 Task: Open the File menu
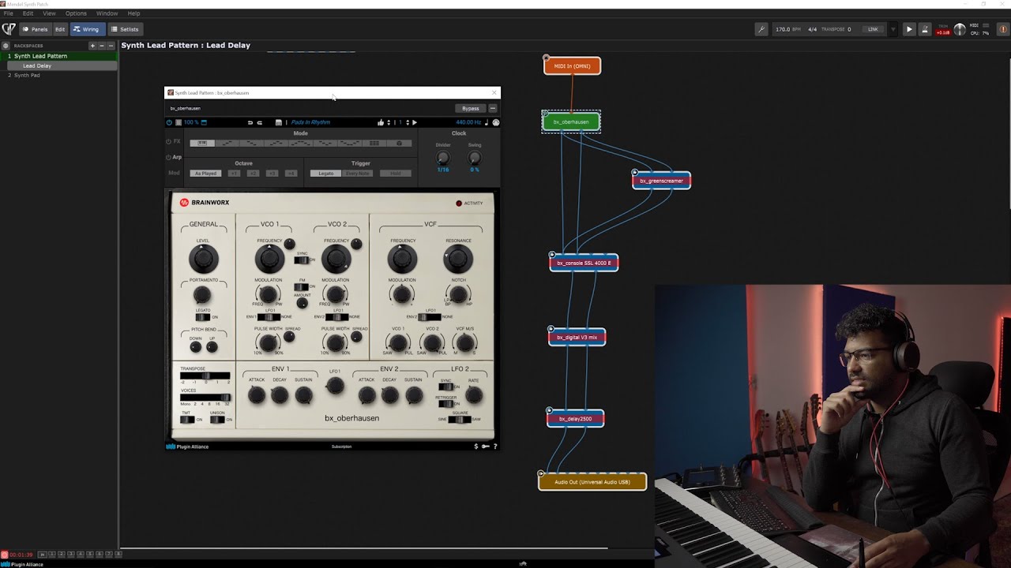point(8,13)
